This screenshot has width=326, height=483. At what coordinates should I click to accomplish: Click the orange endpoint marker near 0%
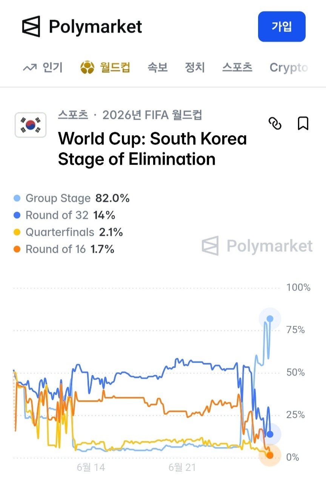coord(270,455)
